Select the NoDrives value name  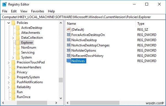(78, 61)
